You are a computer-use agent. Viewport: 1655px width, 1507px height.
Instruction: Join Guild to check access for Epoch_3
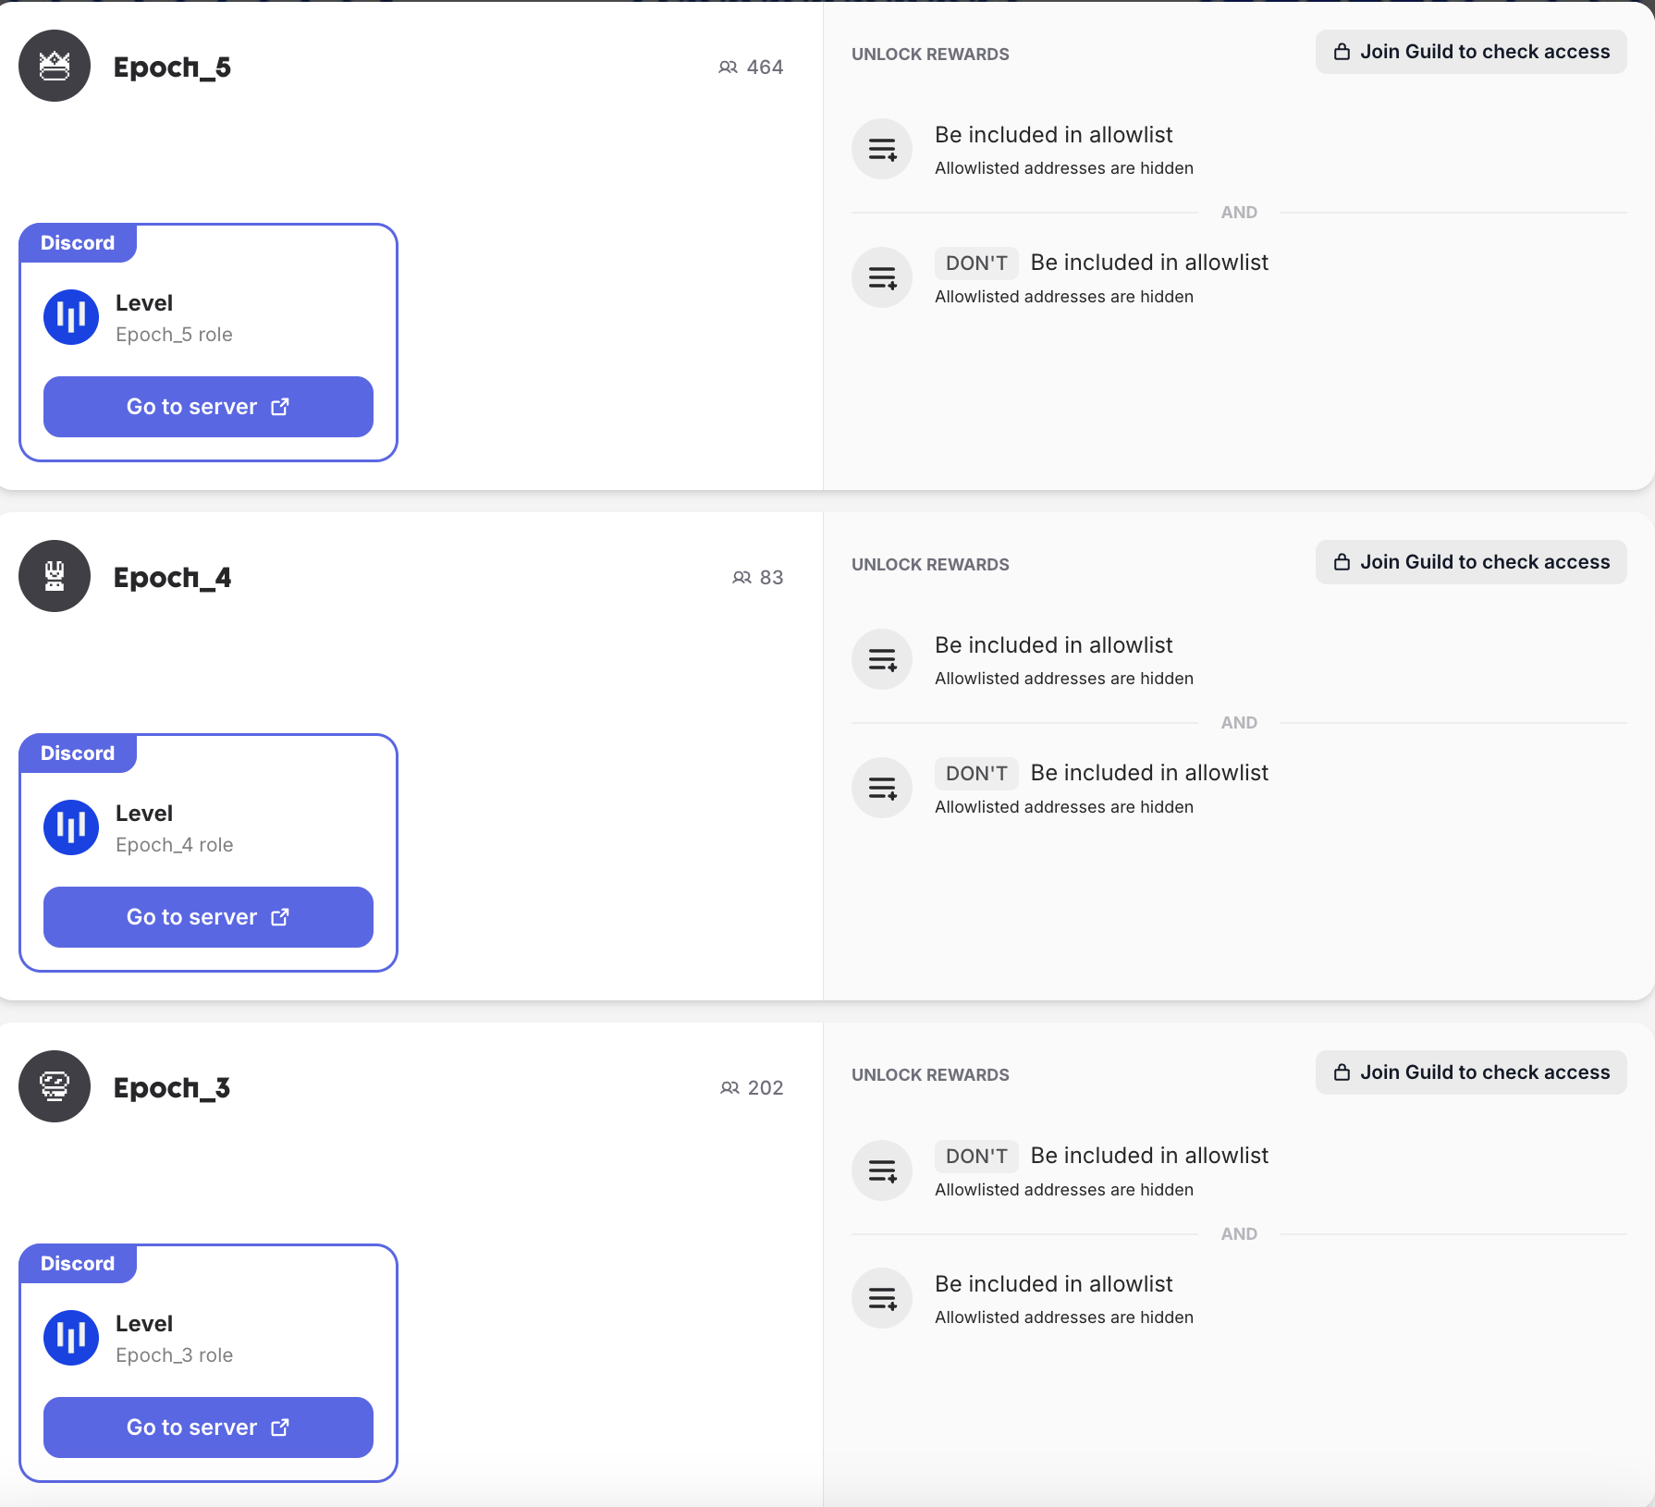pos(1471,1072)
